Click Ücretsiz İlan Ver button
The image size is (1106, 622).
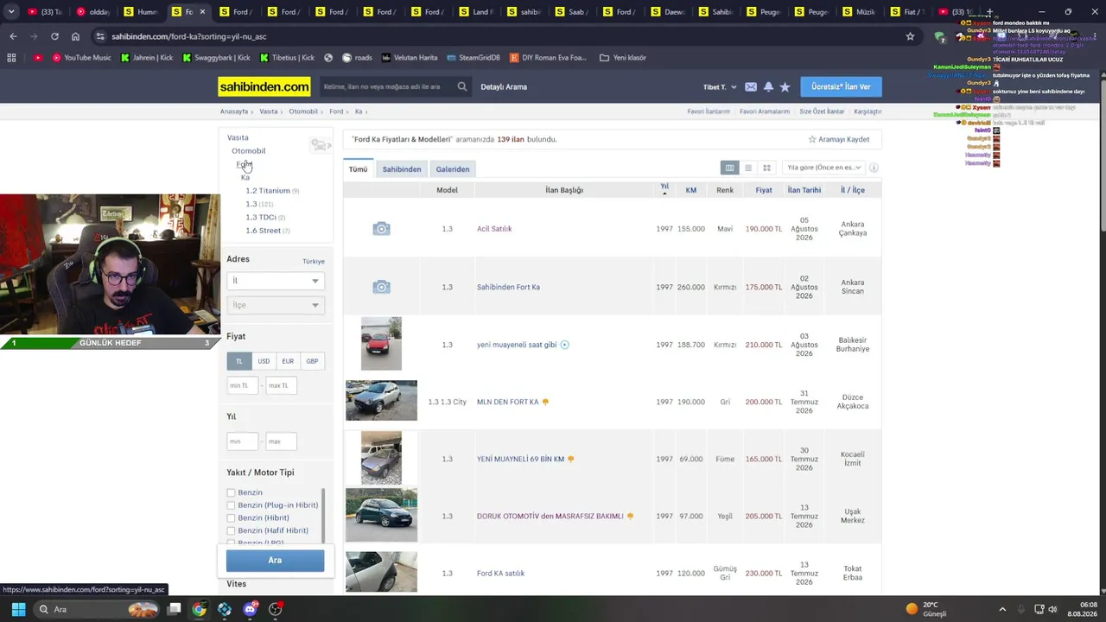pyautogui.click(x=841, y=86)
